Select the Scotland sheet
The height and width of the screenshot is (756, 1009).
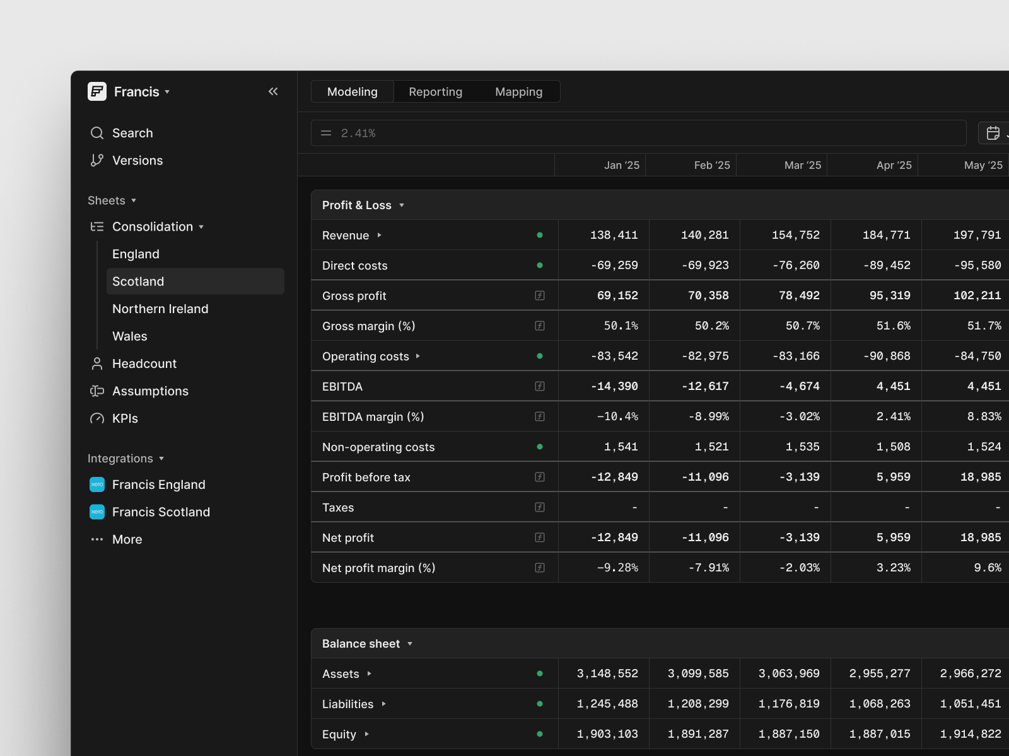(x=195, y=282)
